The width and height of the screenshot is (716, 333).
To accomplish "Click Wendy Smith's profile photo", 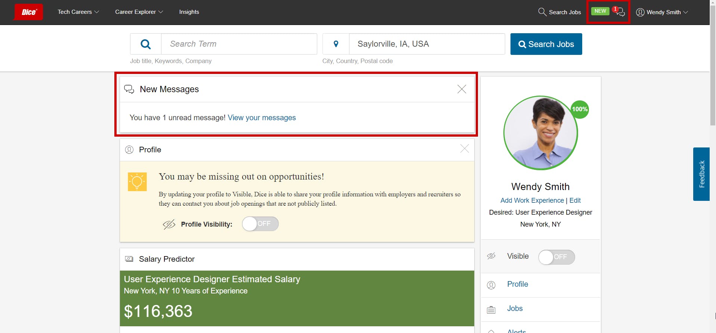I will [541, 133].
